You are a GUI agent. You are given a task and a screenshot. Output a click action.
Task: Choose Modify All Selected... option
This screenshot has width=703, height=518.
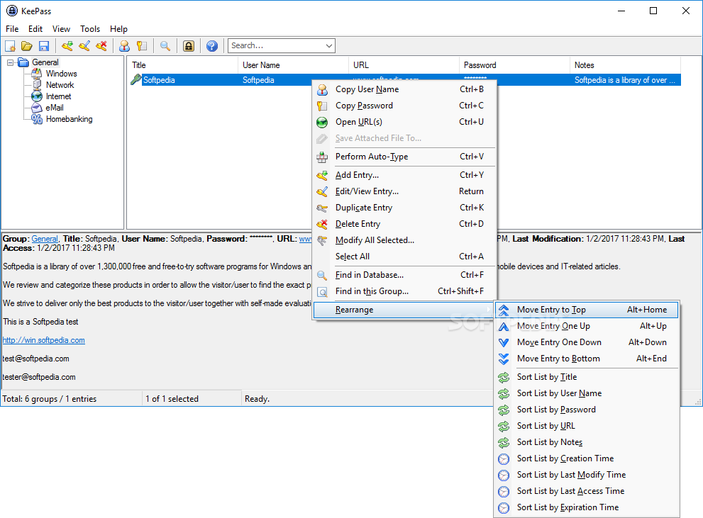pyautogui.click(x=404, y=240)
